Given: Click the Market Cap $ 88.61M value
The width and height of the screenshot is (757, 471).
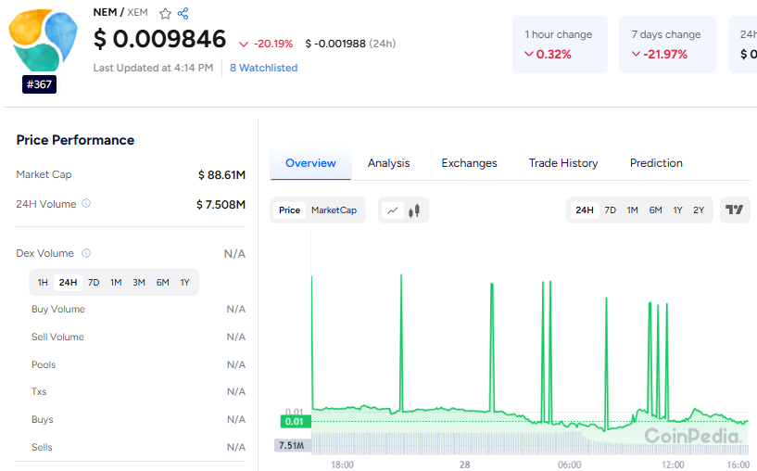Looking at the screenshot, I should tap(221, 175).
